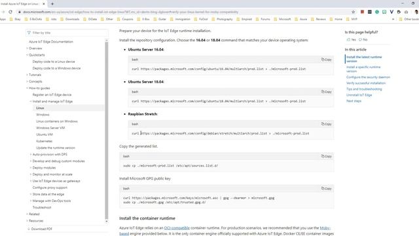Jump to Uninstall IoT Edge
Viewport: 419px width, 236px height.
[x=359, y=95]
